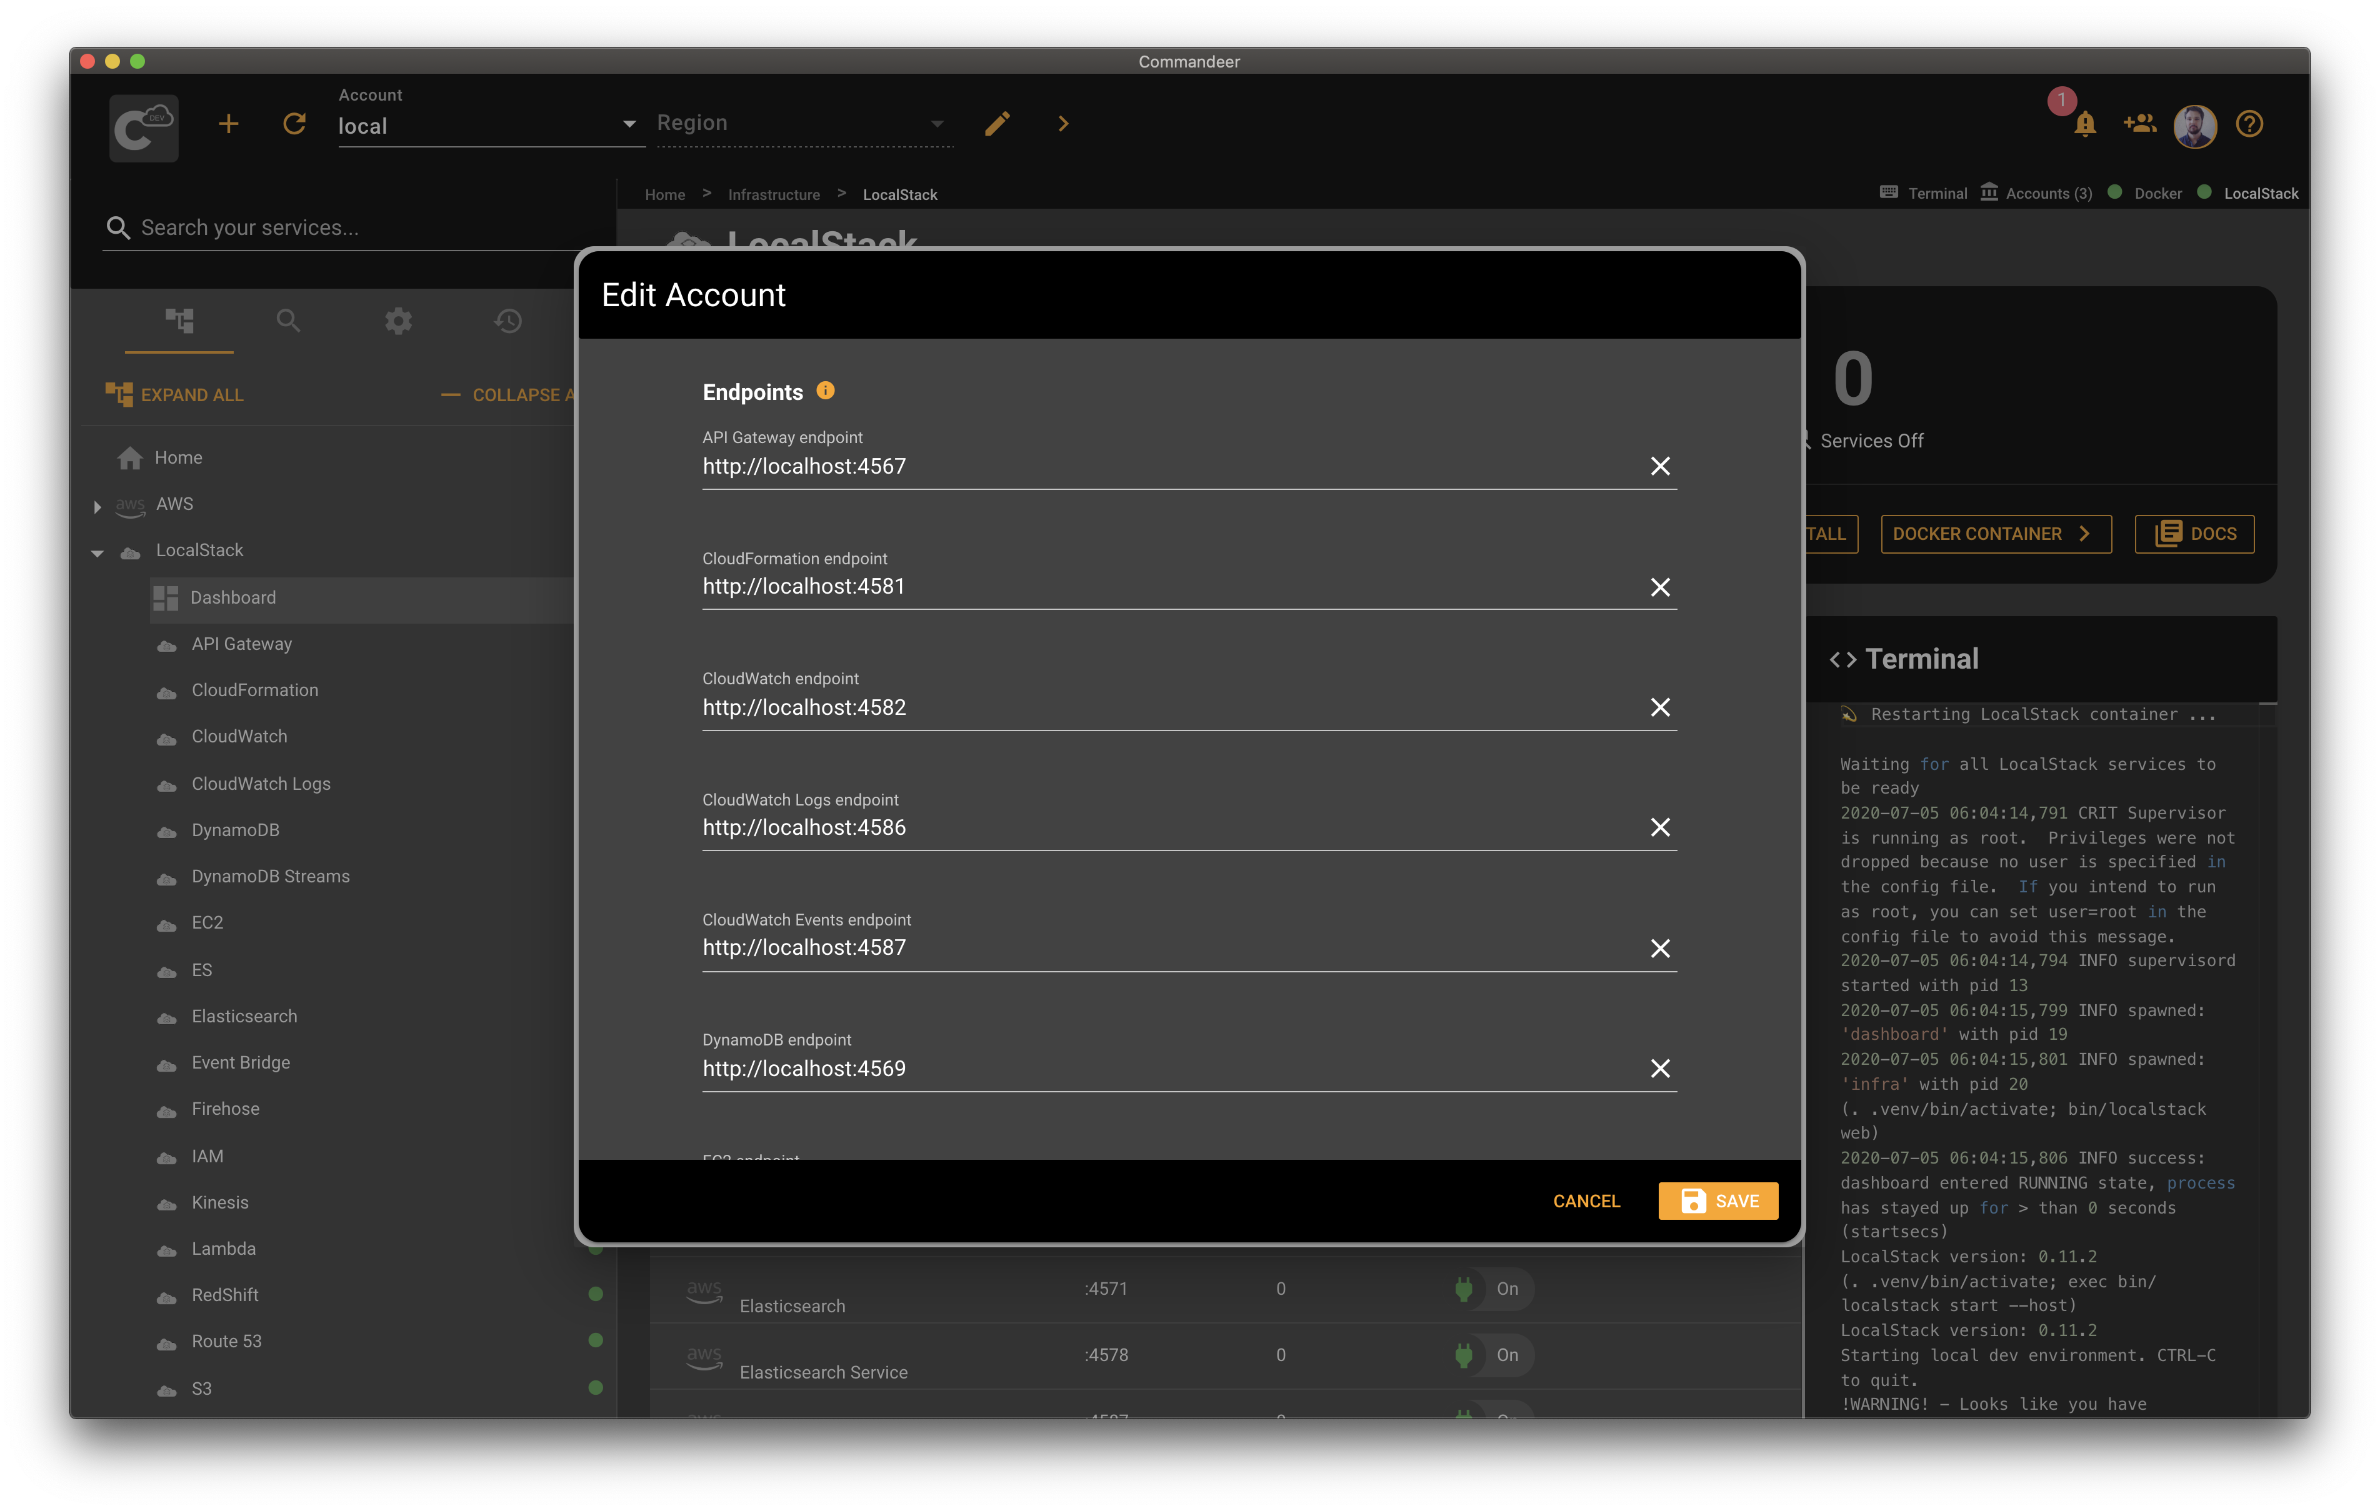This screenshot has width=2380, height=1511.
Task: Select the tree view sidebar tab
Action: pyautogui.click(x=179, y=321)
